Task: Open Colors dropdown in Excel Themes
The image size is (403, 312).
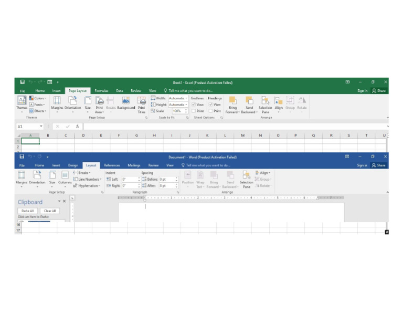Action: click(x=38, y=98)
